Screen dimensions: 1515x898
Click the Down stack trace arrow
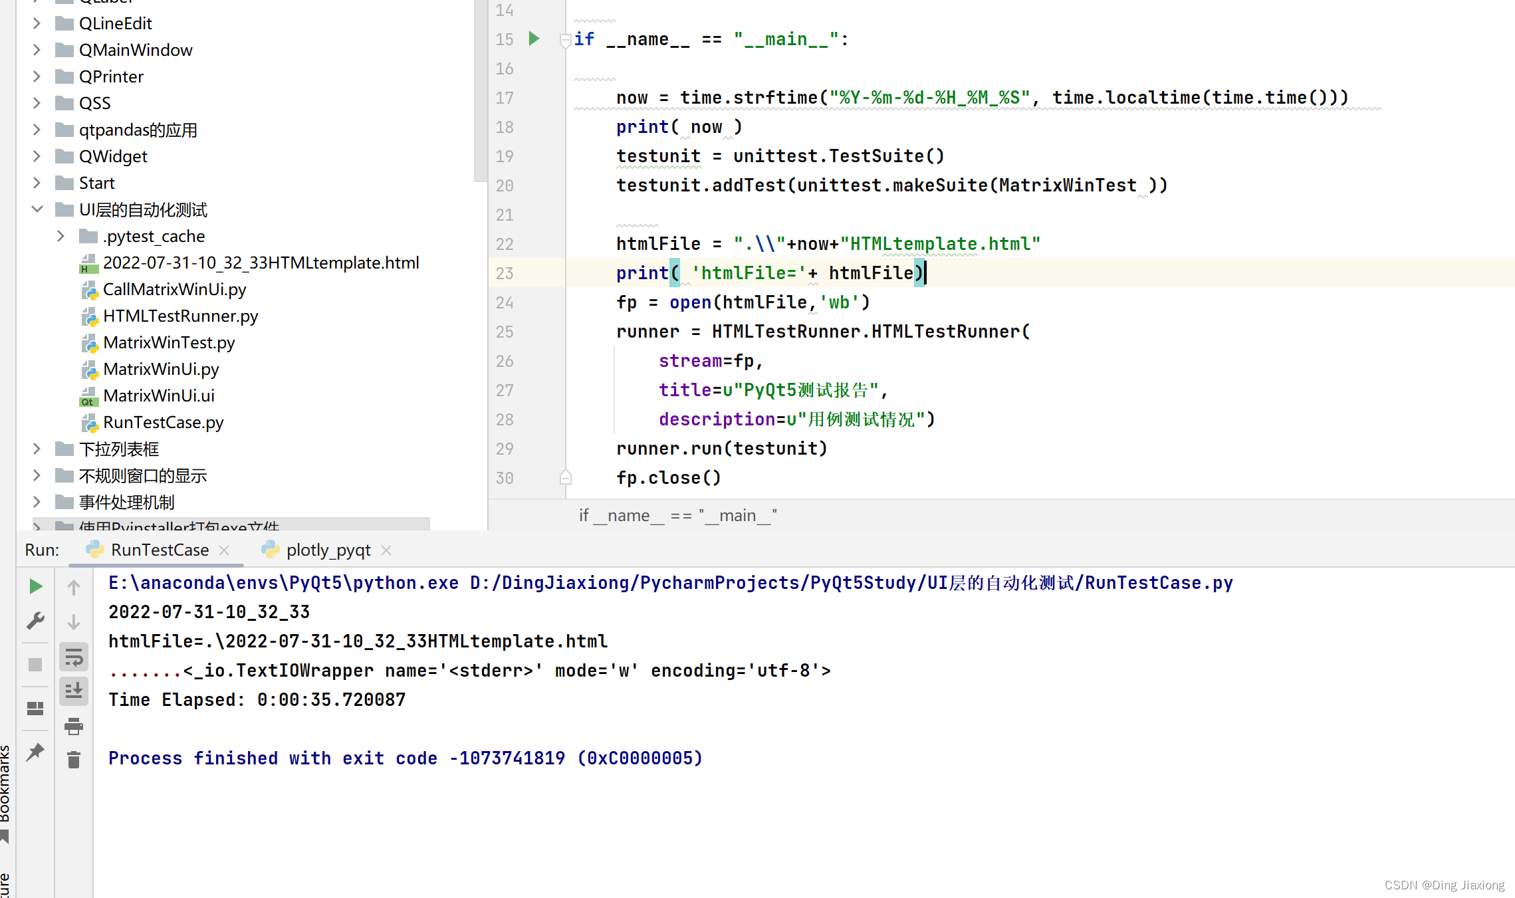tap(74, 622)
